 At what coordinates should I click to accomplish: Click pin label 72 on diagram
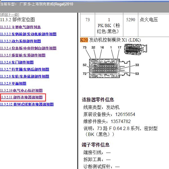pyautogui.click(x=85, y=74)
